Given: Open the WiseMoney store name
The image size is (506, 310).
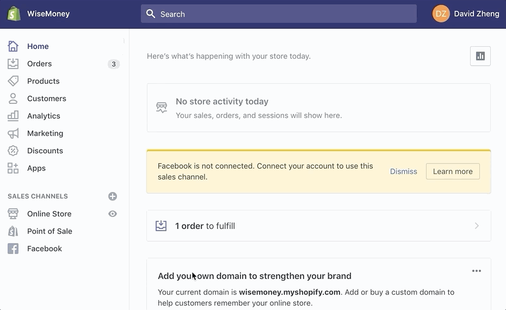Looking at the screenshot, I should (x=48, y=14).
